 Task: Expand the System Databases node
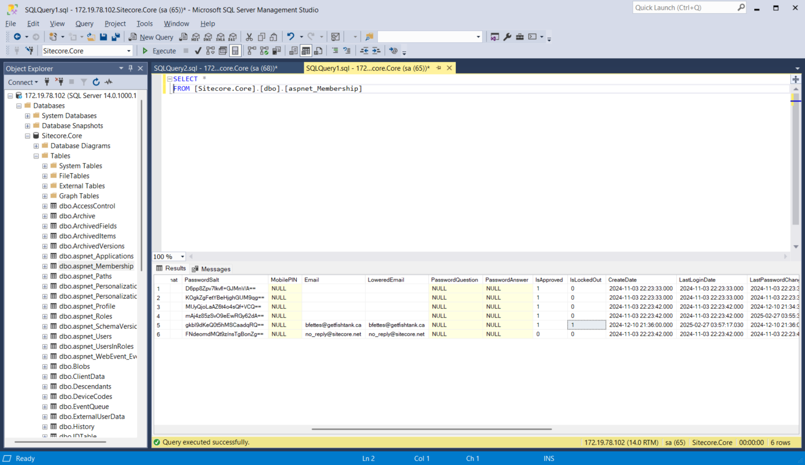pos(27,116)
